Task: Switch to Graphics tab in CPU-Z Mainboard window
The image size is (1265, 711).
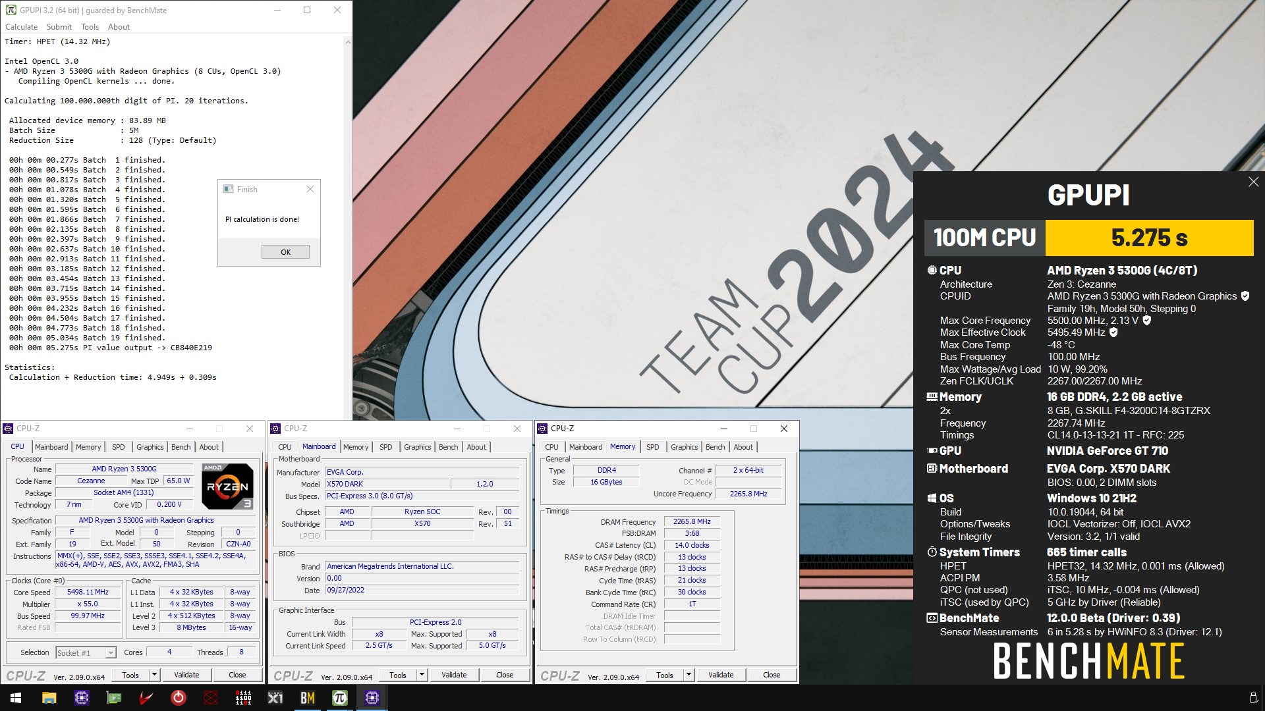Action: click(x=418, y=447)
